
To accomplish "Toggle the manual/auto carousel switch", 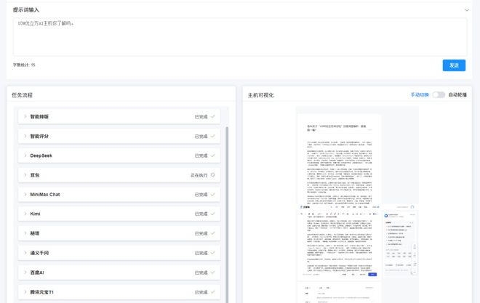I will [x=439, y=94].
